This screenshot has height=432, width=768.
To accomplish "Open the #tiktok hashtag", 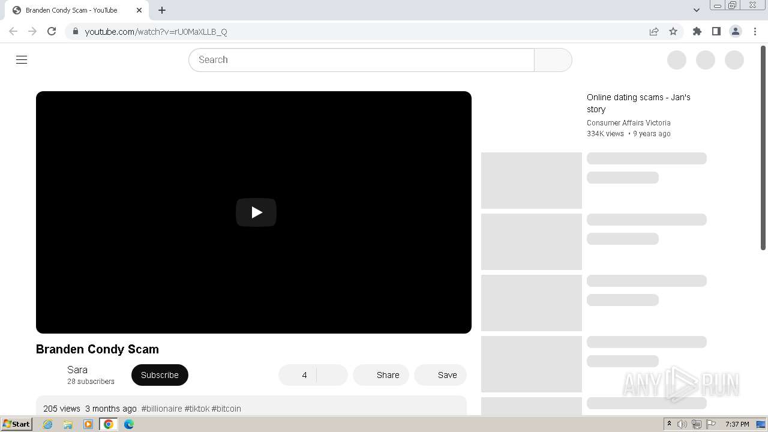I will (197, 409).
